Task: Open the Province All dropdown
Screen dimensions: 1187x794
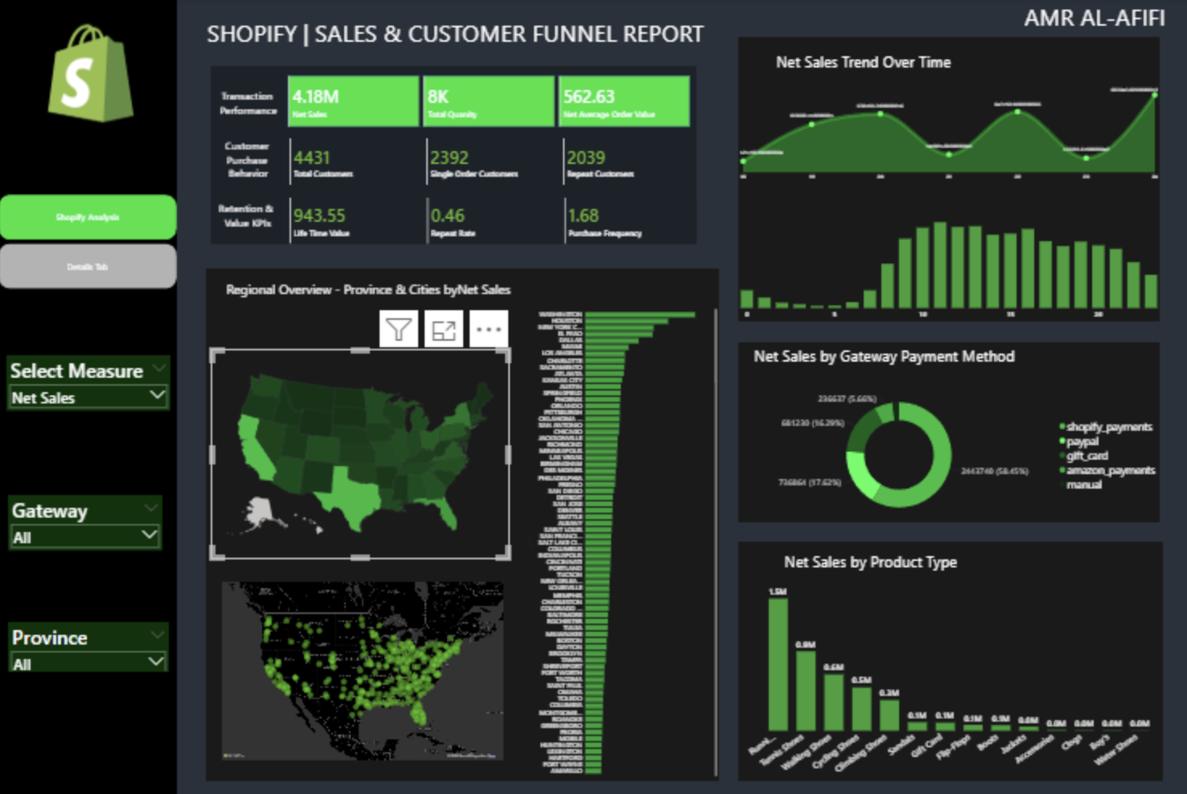Action: [88, 664]
